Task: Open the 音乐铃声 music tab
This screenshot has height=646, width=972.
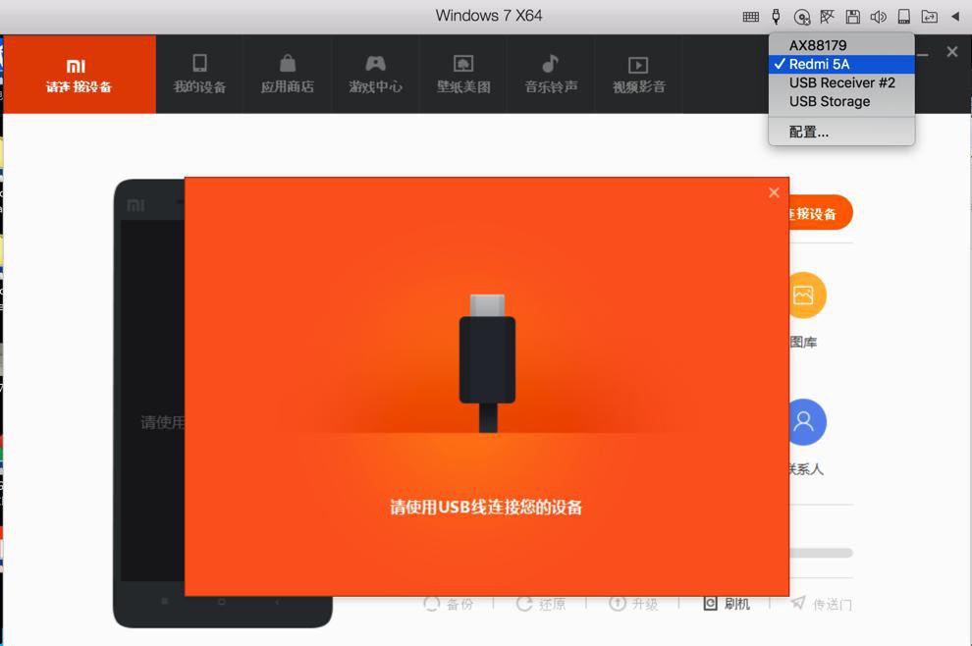Action: [551, 75]
